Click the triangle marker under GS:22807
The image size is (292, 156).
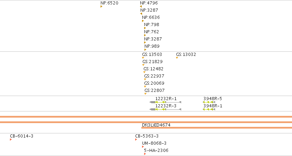[145, 94]
